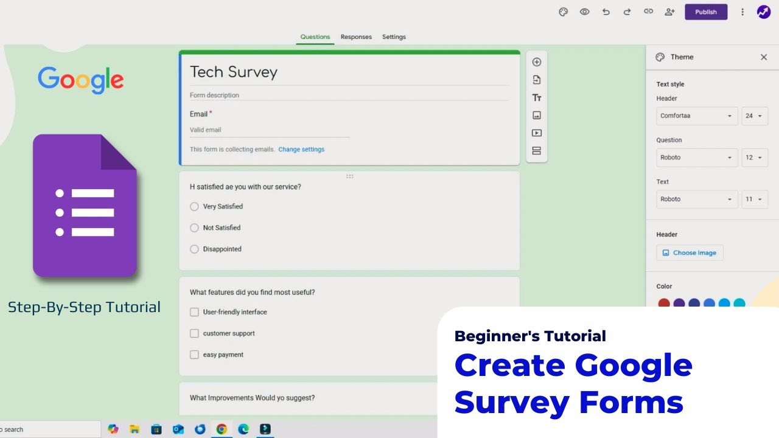Redo the last change
The image size is (779, 438).
pyautogui.click(x=627, y=12)
